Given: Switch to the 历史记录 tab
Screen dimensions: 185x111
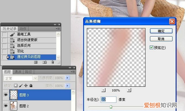Looking at the screenshot, I should click(10, 29).
